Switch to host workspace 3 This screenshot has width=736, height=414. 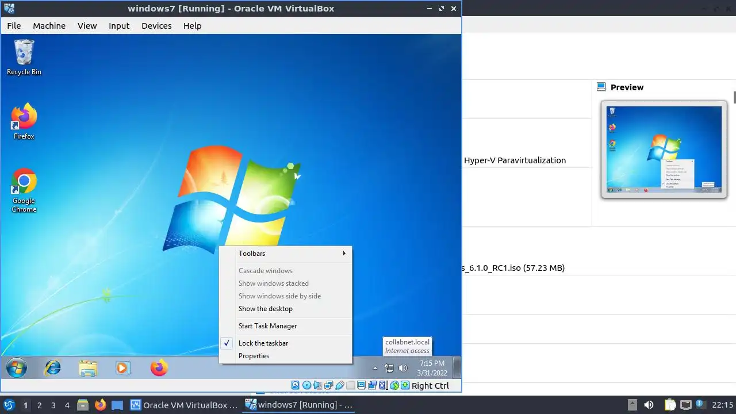(x=53, y=405)
